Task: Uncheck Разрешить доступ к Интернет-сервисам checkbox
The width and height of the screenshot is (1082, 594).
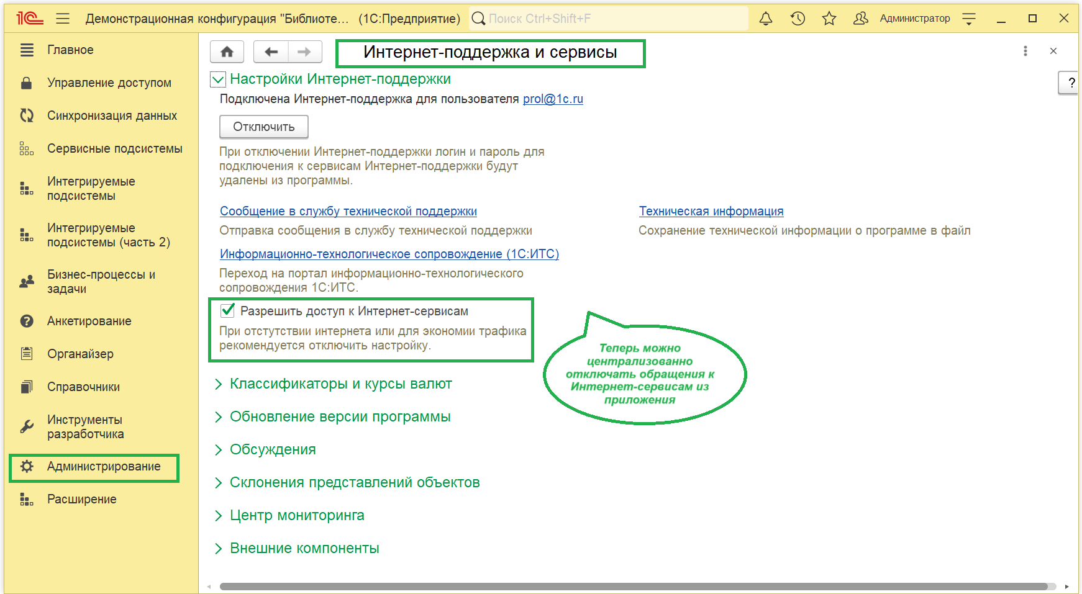Action: click(228, 310)
